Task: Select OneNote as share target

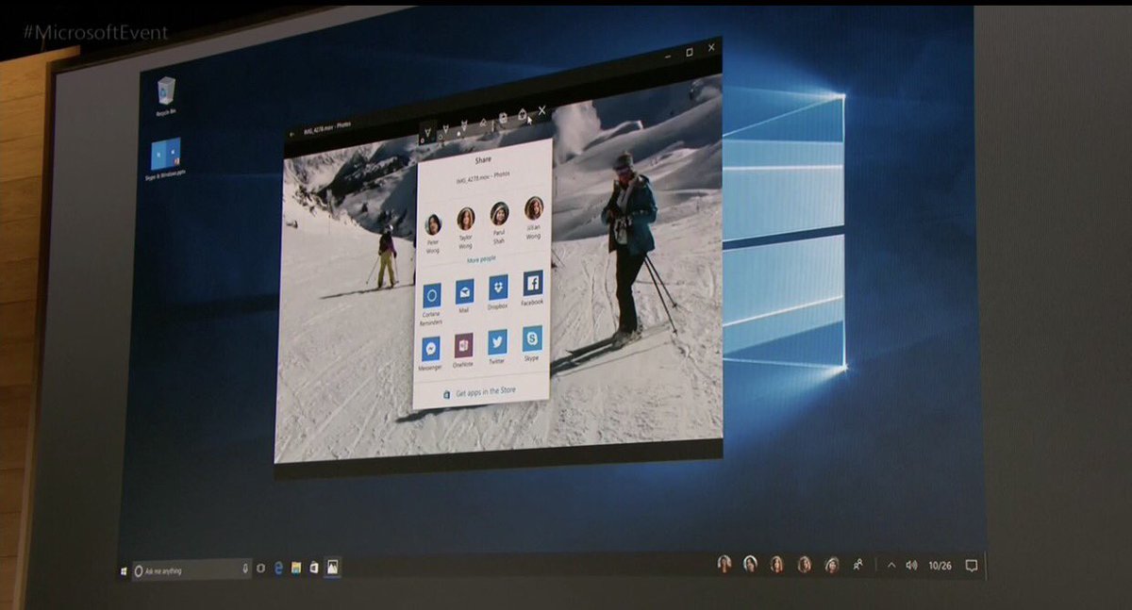Action: pyautogui.click(x=464, y=344)
